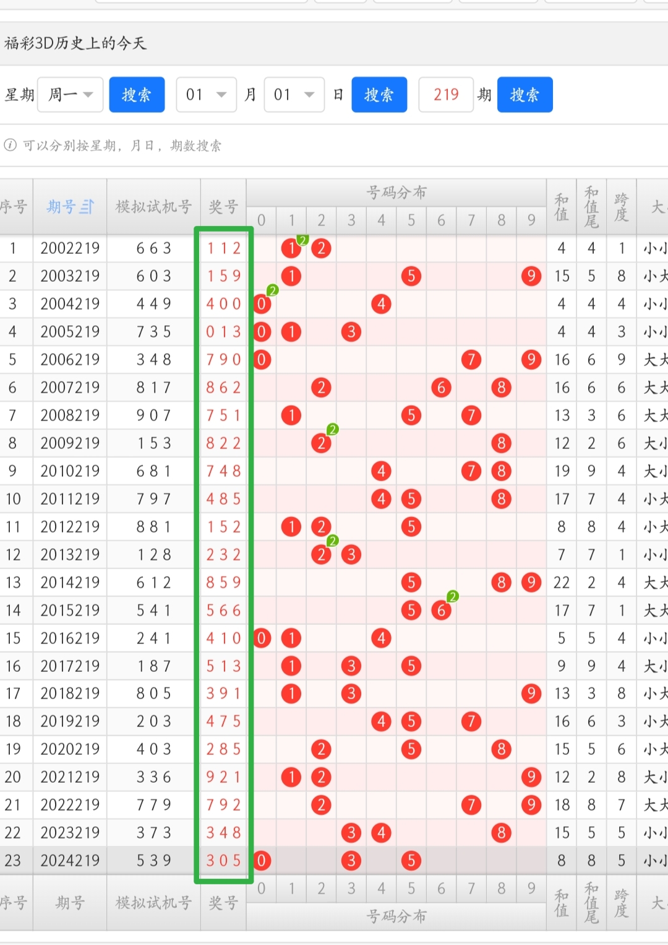This screenshot has height=945, width=668.
Task: Click the info icon beside search hint
Action: tap(10, 145)
